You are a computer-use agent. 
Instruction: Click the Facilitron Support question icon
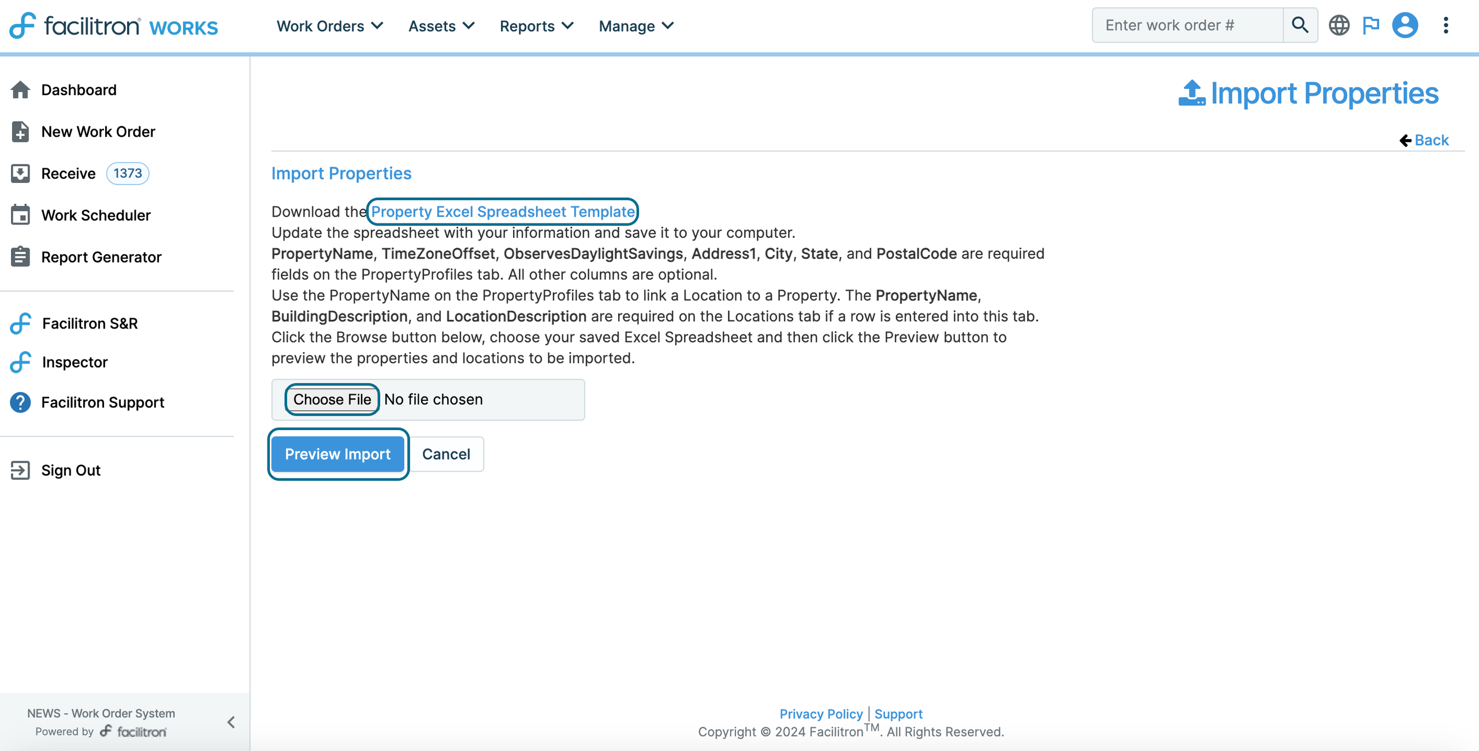coord(20,402)
